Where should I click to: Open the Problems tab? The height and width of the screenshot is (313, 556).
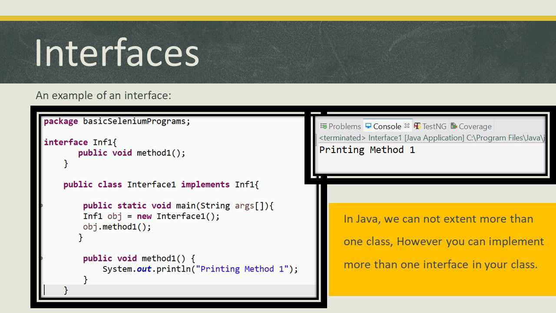[x=340, y=126]
